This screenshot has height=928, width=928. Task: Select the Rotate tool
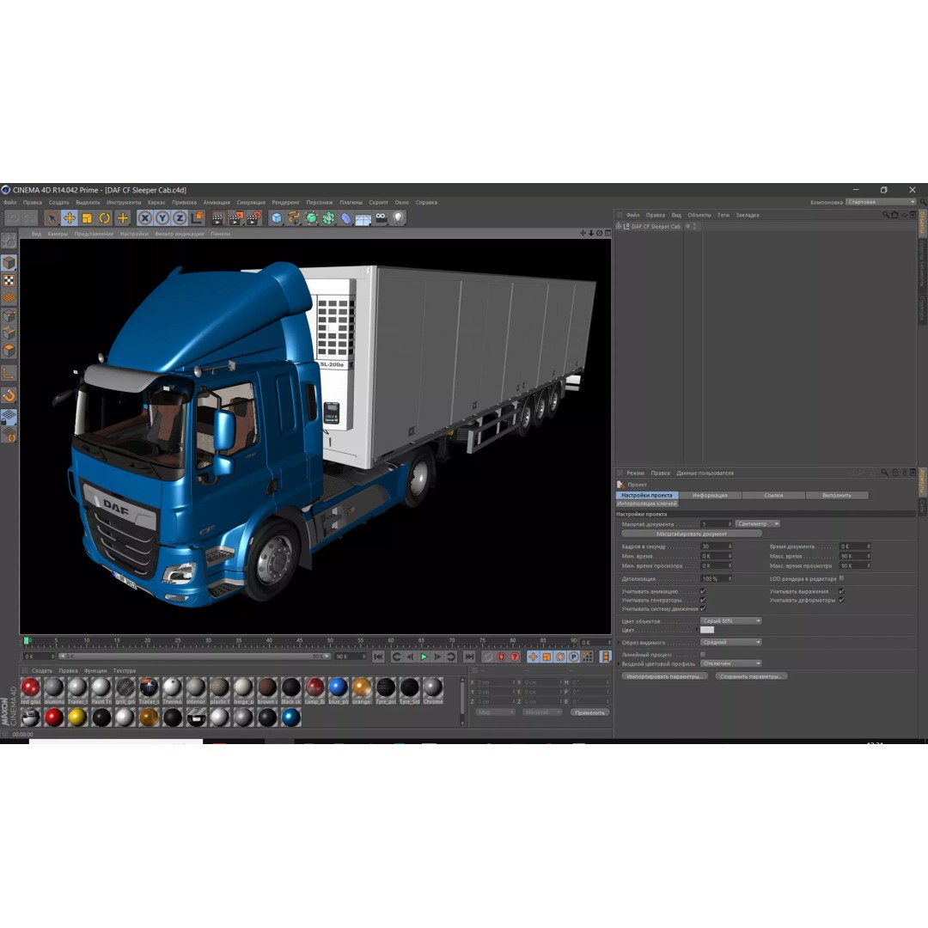coord(104,217)
